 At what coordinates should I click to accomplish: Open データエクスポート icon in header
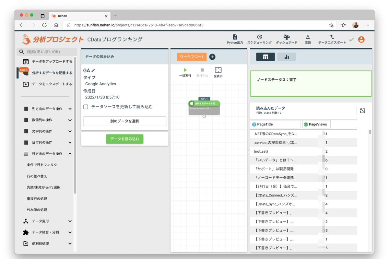coord(332,37)
